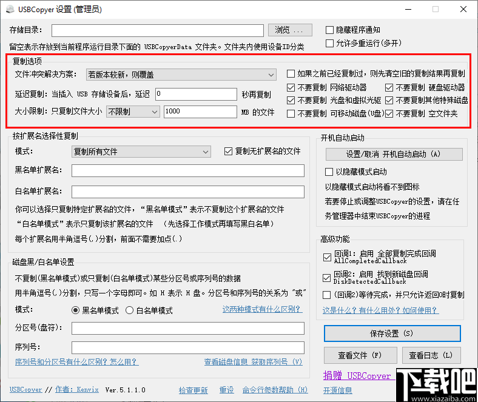The image size is (478, 402).
Task: Click 设置/取消 开机自动启动 (A) button
Action: click(394, 154)
